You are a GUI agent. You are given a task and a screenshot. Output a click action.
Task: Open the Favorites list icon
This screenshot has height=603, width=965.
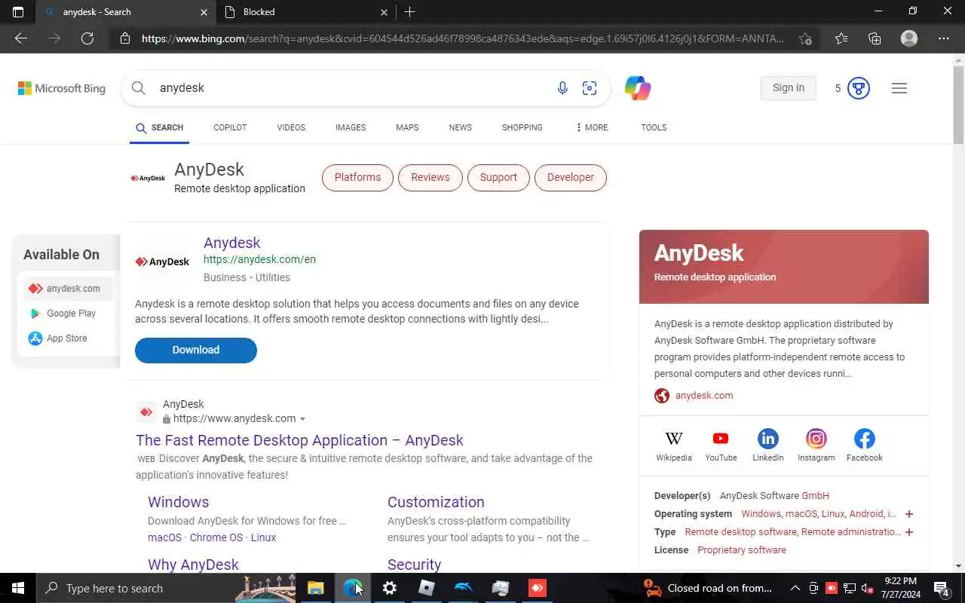841,38
